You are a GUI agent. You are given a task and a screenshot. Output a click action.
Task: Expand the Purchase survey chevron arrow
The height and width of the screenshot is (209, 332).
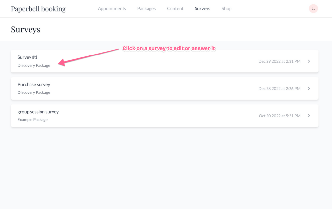pyautogui.click(x=309, y=88)
